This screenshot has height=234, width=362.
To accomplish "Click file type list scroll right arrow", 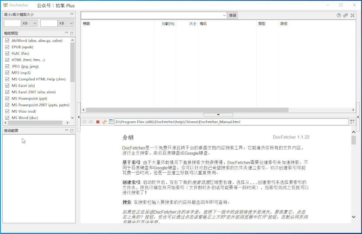I will click(x=67, y=123).
